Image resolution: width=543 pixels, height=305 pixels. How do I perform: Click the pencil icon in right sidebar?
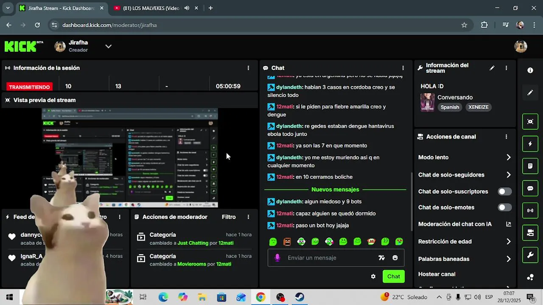click(x=530, y=93)
